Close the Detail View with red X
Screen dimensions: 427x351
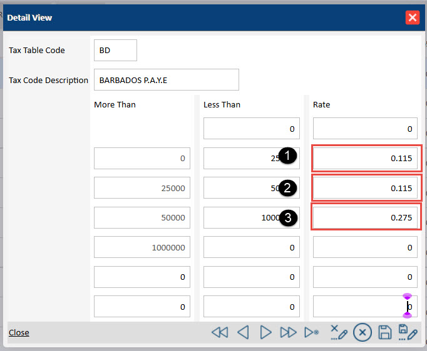coord(413,17)
